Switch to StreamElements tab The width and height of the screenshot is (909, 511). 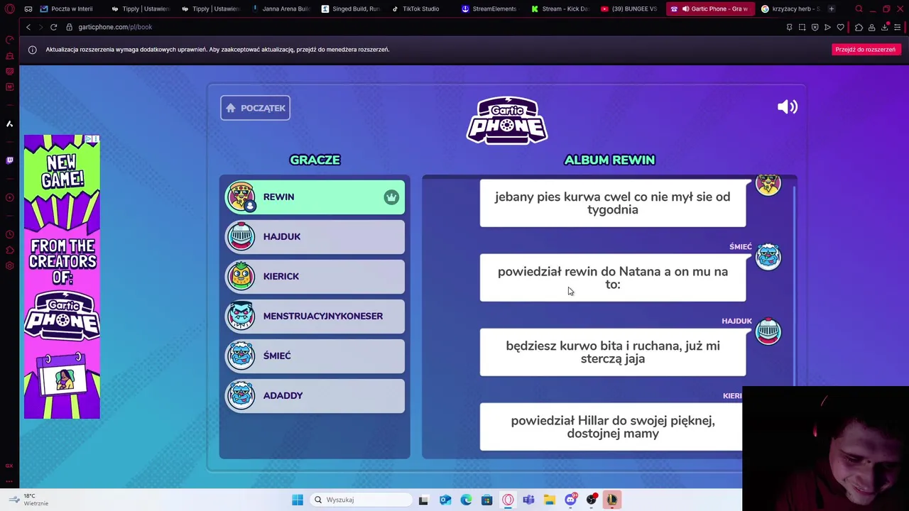(x=491, y=9)
